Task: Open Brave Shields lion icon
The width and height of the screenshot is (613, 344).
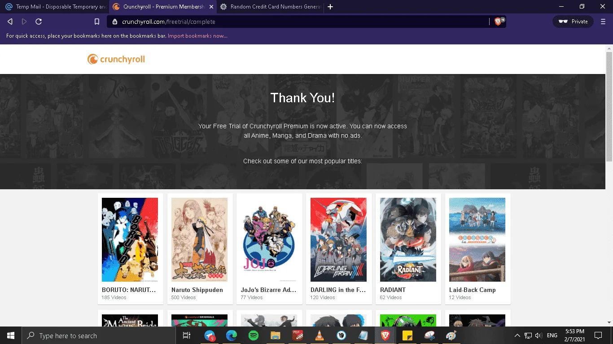Action: click(x=498, y=22)
